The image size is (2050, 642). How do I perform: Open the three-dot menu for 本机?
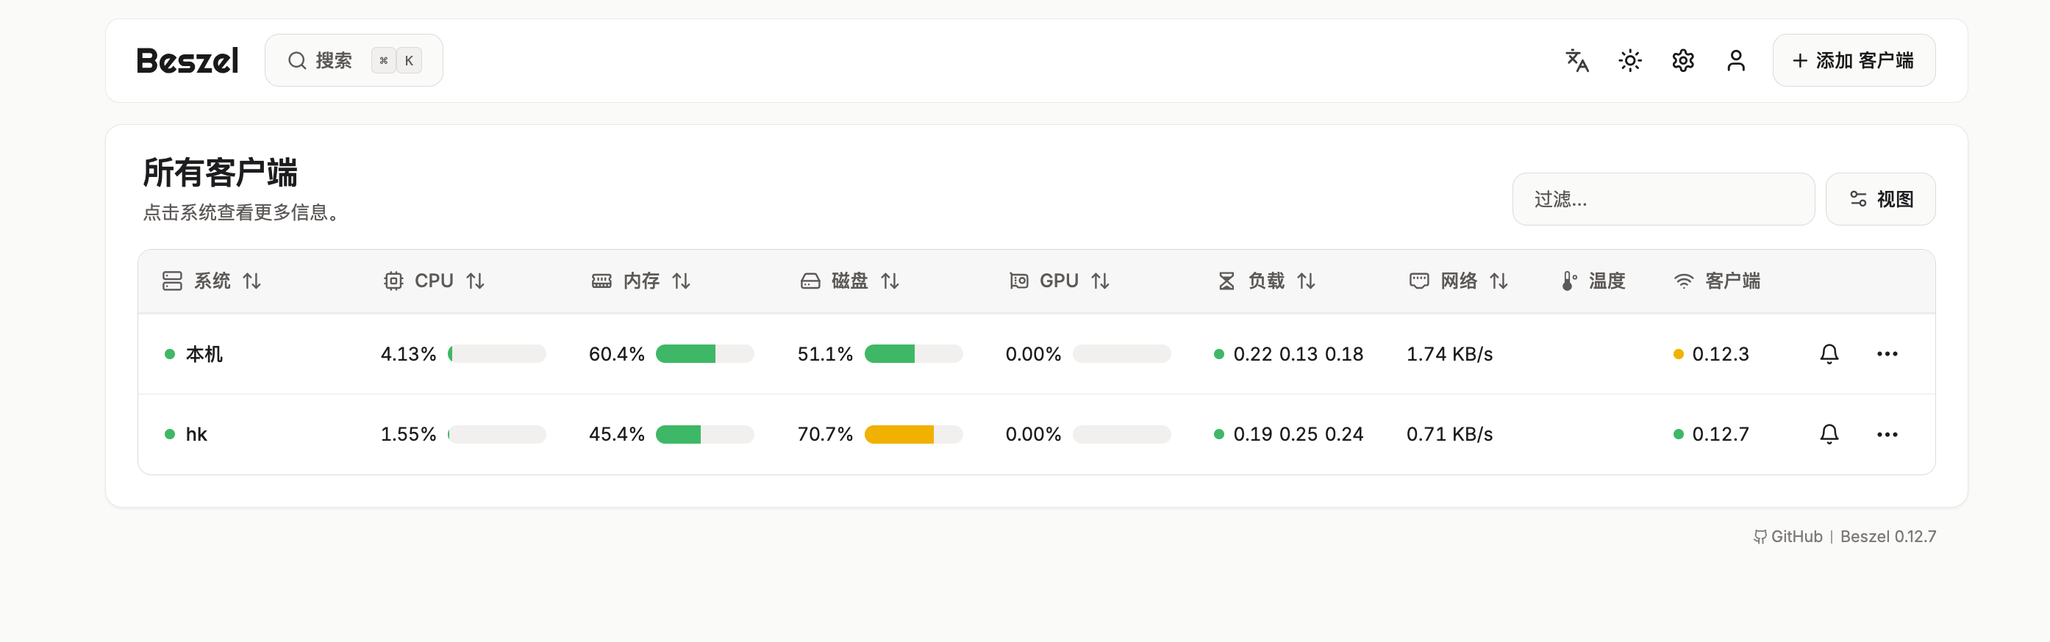click(1887, 353)
